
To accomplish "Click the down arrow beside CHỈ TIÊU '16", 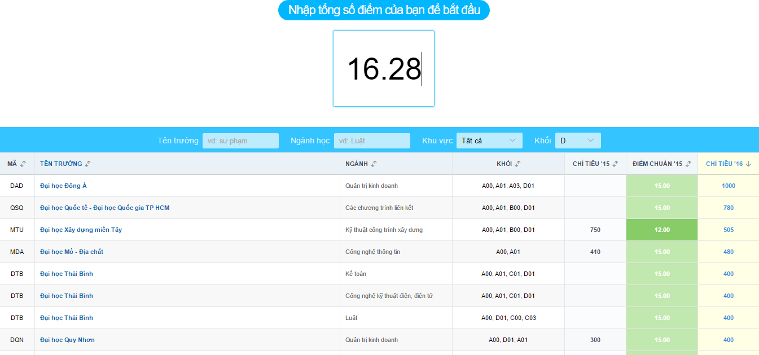I will click(748, 164).
